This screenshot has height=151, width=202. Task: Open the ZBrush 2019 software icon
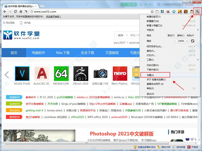81,73
